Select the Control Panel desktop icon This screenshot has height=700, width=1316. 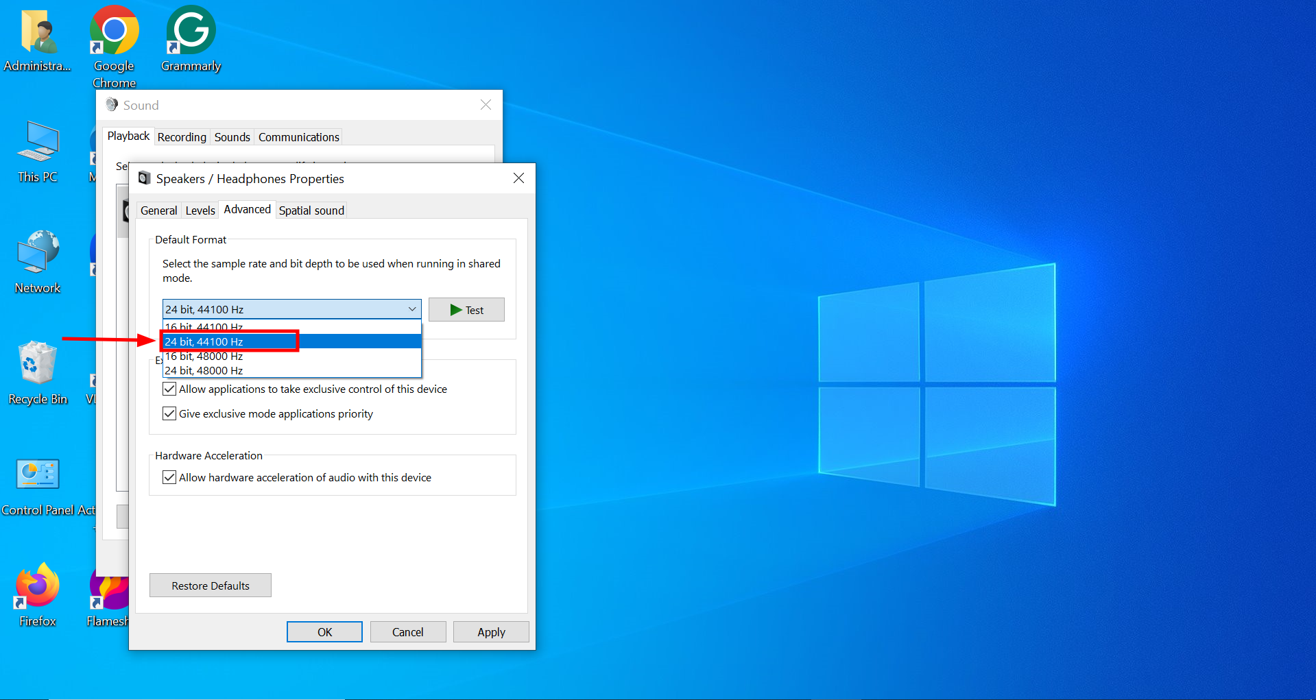click(38, 476)
